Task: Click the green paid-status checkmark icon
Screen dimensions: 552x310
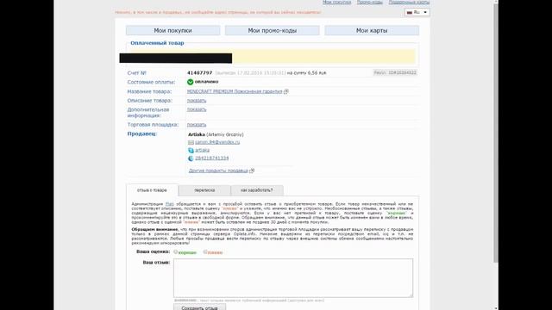Action: 190,82
